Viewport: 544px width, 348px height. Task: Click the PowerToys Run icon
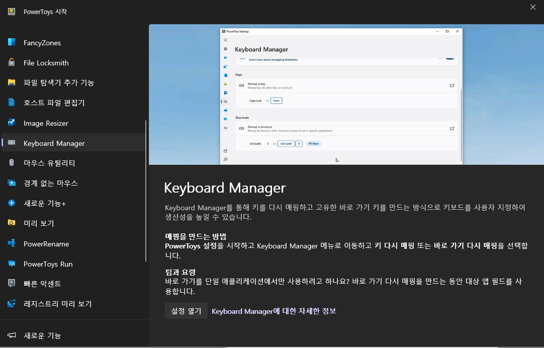click(12, 264)
